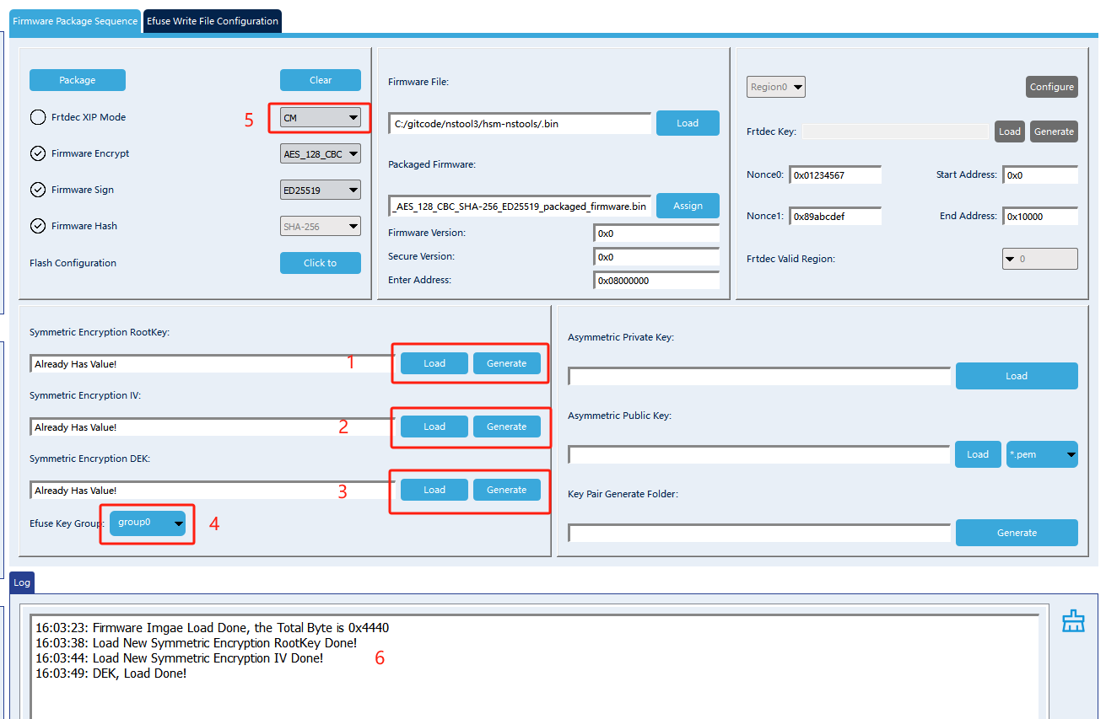
Task: Open the Log tab
Action: (22, 582)
